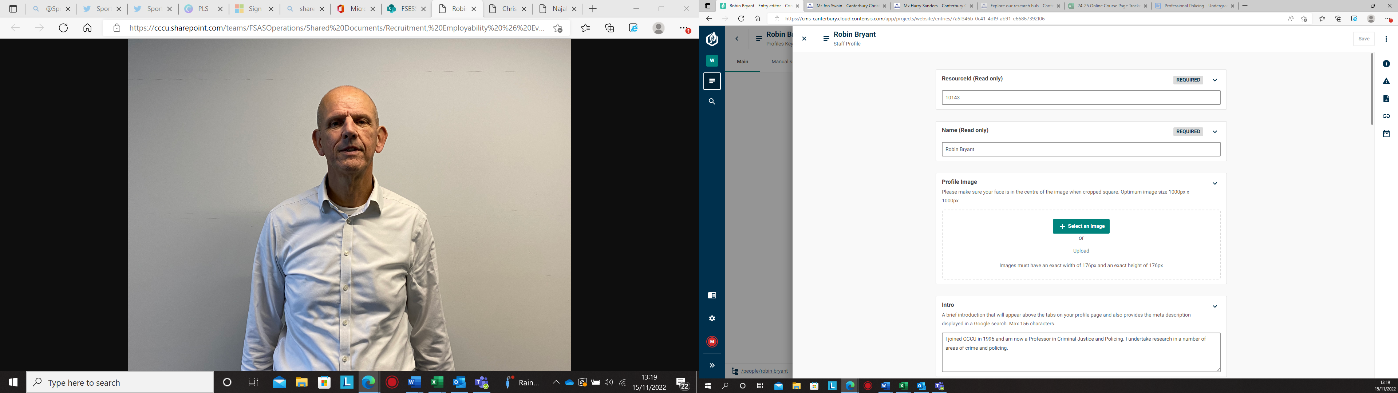Collapse the Intro section chevron
This screenshot has height=393, width=1398.
coord(1215,306)
